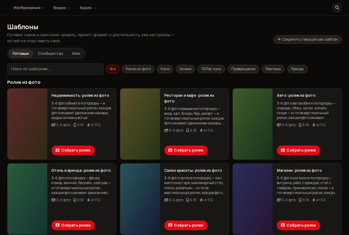Click Собрать ролик for Авто template

[298, 150]
